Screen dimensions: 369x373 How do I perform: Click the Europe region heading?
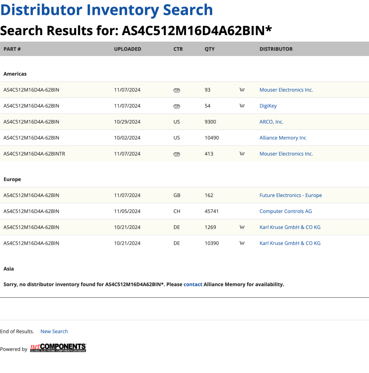click(x=12, y=179)
